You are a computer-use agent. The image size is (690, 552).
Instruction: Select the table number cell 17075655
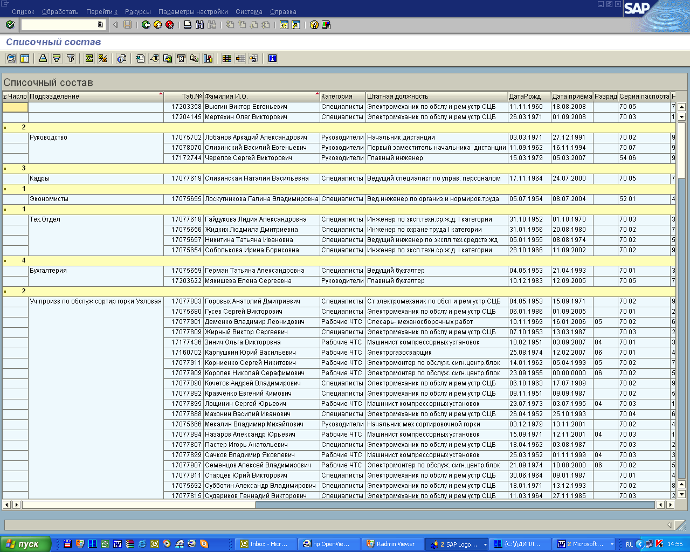tap(183, 199)
